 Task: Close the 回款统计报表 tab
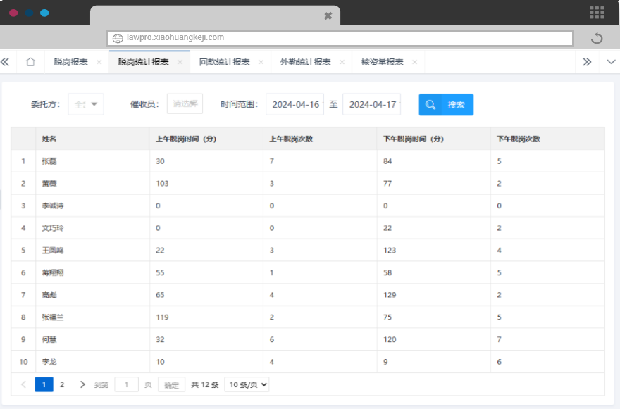pyautogui.click(x=261, y=62)
